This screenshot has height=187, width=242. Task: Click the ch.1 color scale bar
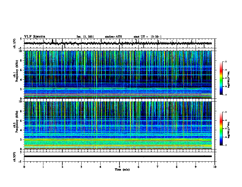(x=221, y=78)
